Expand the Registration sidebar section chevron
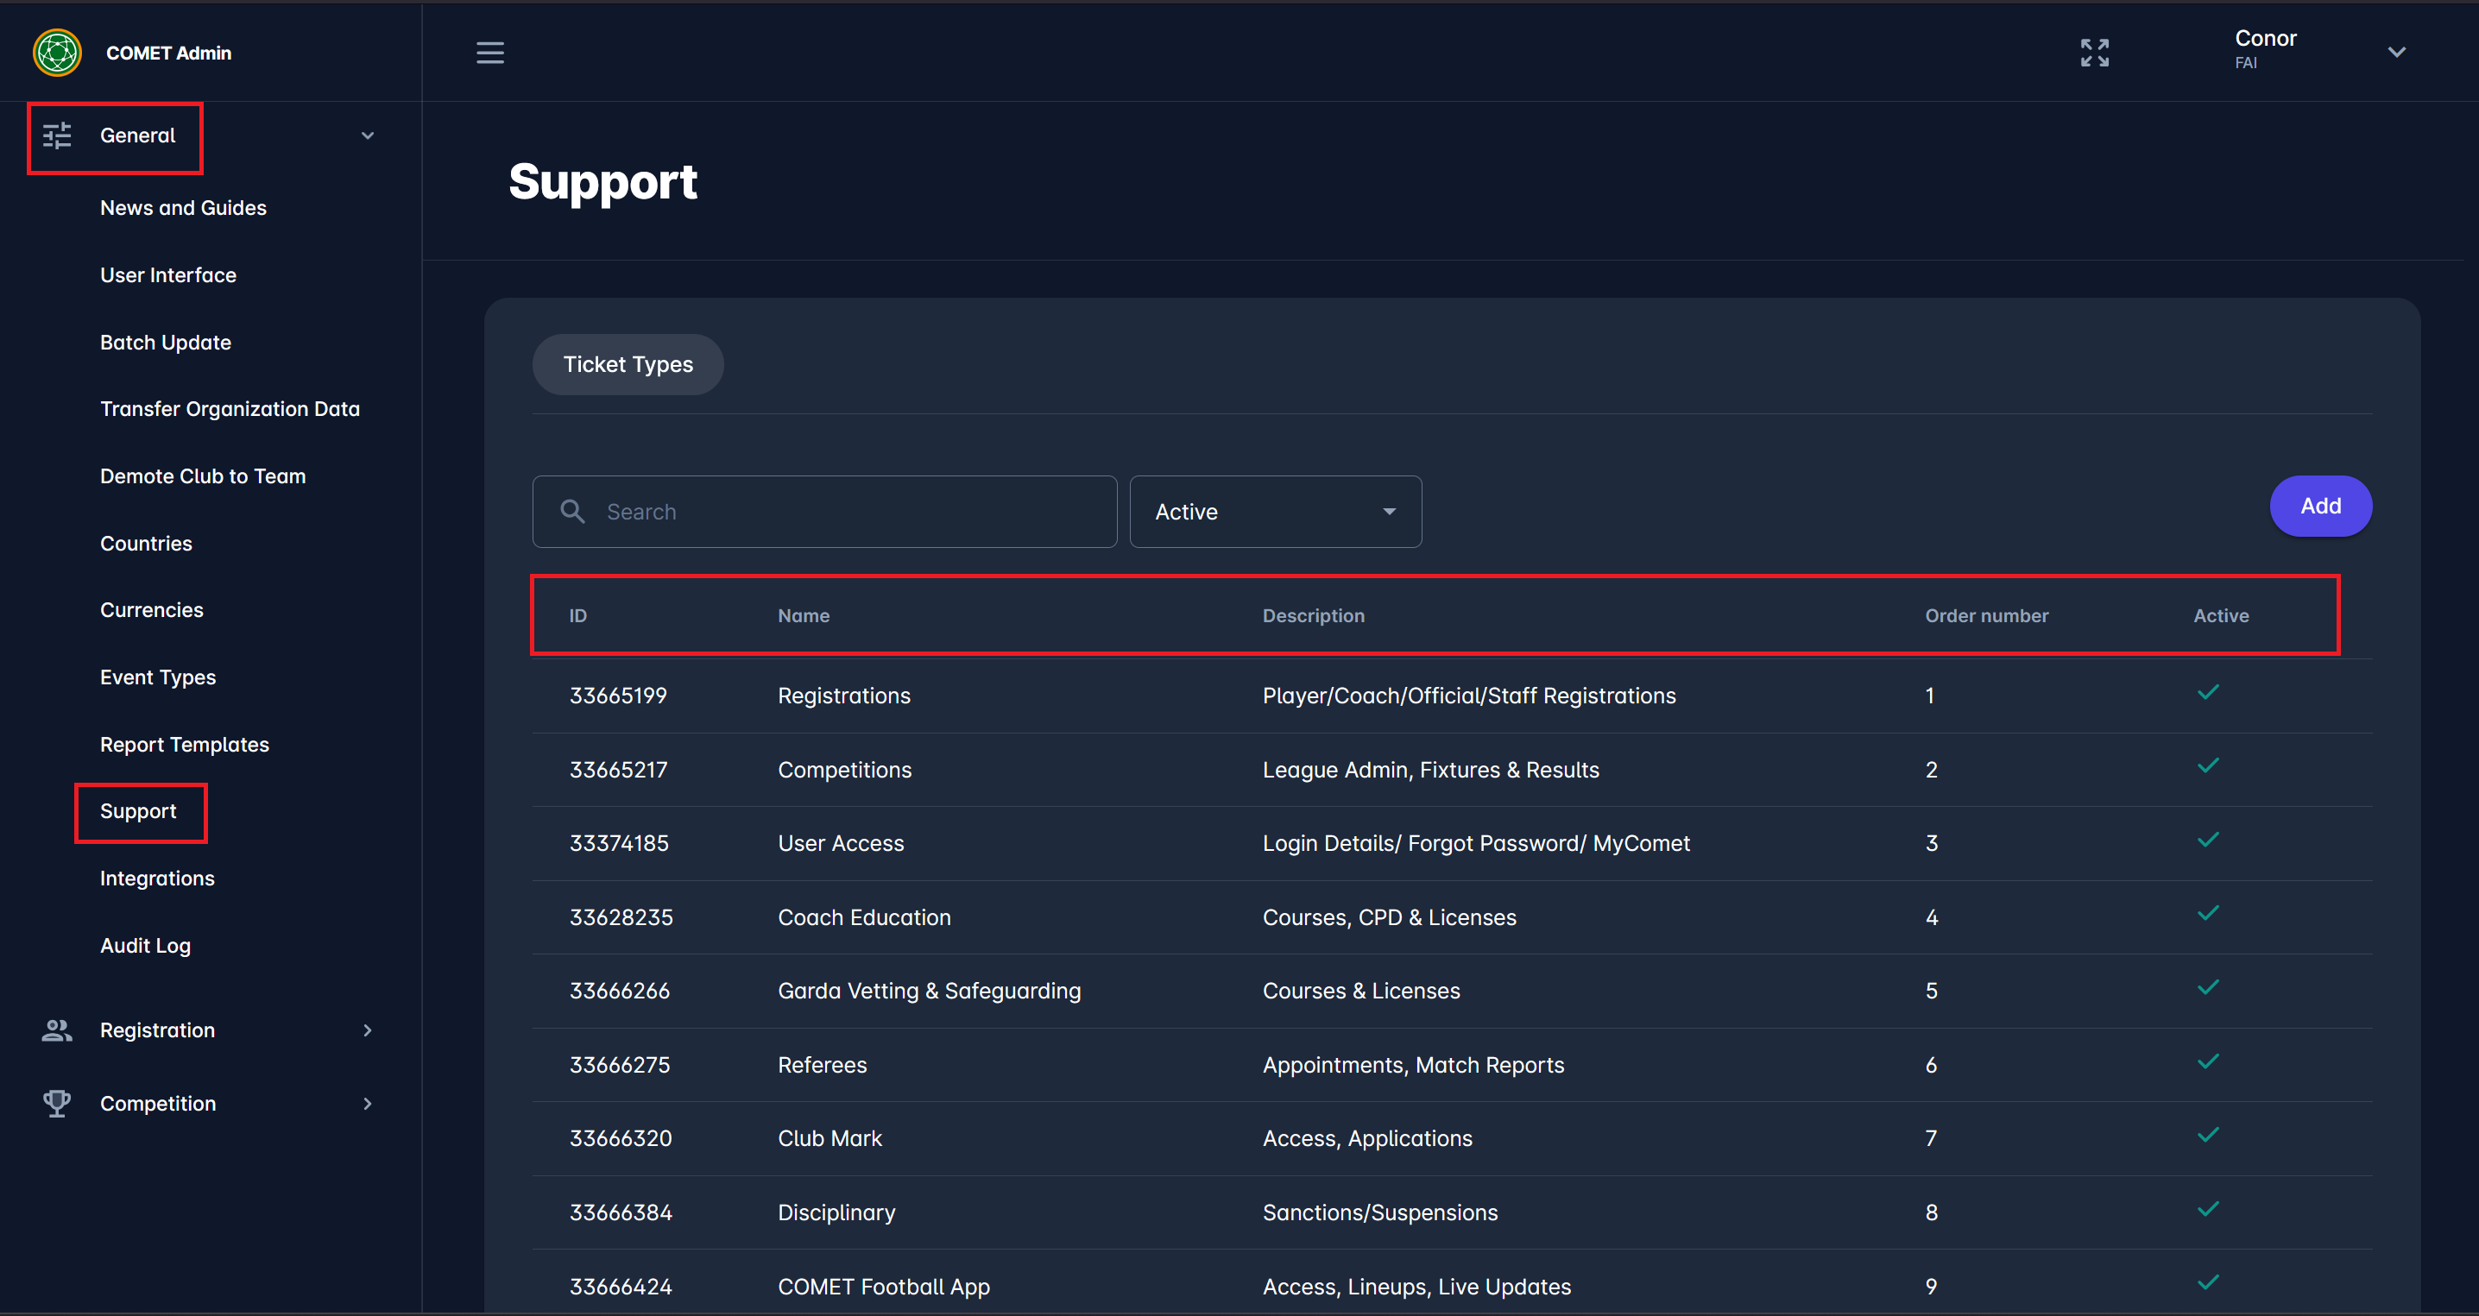This screenshot has height=1316, width=2479. tap(368, 1030)
